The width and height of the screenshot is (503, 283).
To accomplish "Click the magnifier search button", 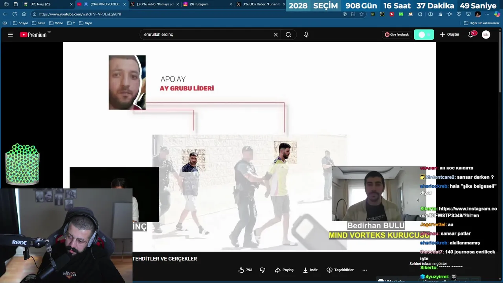I will click(x=288, y=35).
